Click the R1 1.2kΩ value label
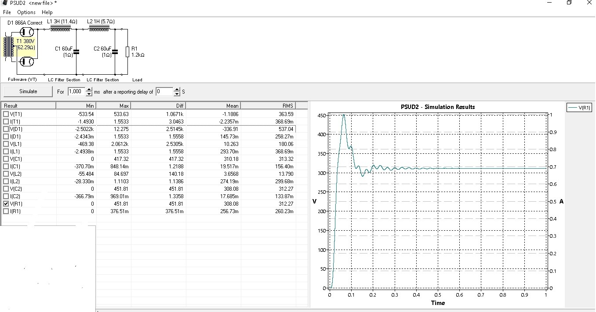Viewport: 596px width, 312px height. point(138,52)
